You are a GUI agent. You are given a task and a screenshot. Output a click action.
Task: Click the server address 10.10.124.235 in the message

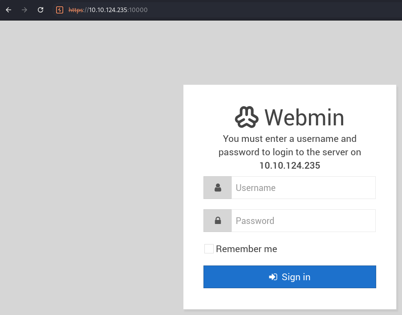290,166
